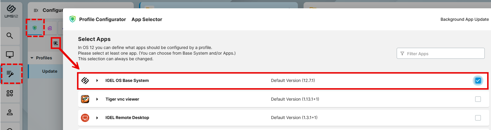Enable the Tiger vnc viewer checkbox
This screenshot has height=130, width=491.
478,99
